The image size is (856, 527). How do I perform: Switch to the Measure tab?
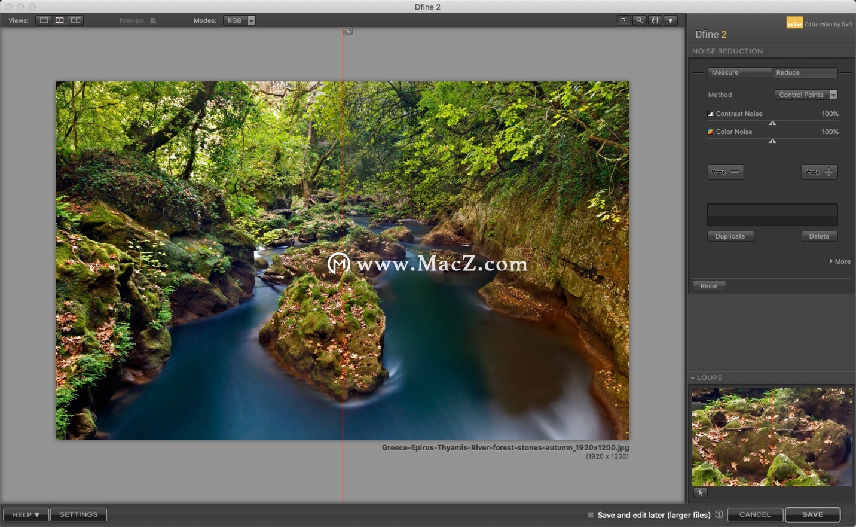click(739, 72)
